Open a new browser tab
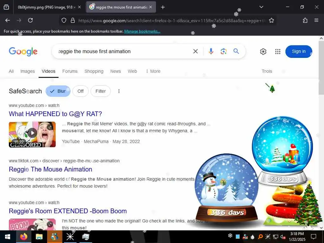 click(x=163, y=7)
